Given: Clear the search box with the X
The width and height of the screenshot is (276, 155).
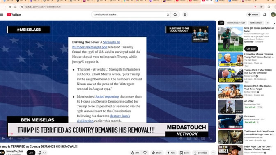Looking at the screenshot, I should tap(168, 15).
